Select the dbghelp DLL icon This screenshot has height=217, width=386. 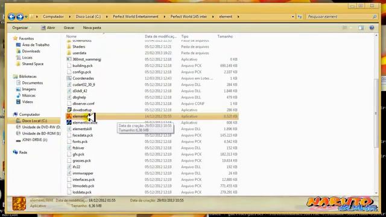69,98
